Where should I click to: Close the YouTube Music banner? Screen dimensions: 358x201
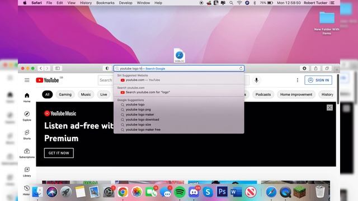click(x=329, y=108)
